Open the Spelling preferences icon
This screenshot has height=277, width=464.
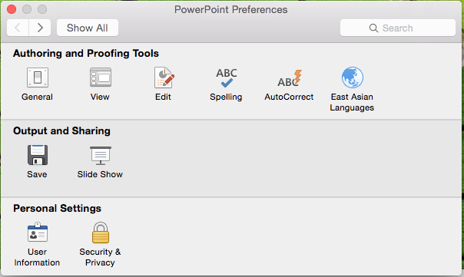[x=226, y=78]
